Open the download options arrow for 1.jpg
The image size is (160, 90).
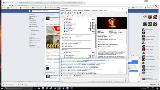37,85
